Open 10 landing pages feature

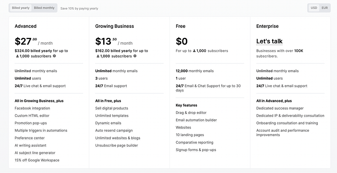coord(190,135)
